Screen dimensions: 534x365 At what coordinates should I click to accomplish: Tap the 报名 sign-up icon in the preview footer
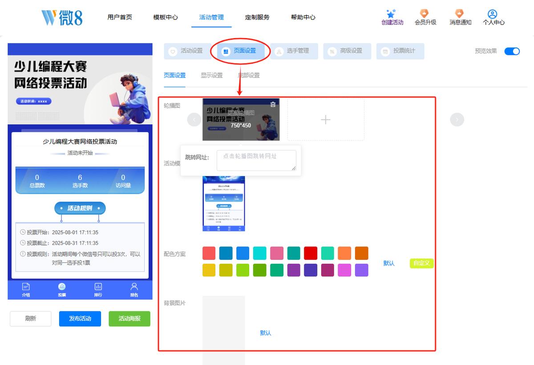click(134, 287)
